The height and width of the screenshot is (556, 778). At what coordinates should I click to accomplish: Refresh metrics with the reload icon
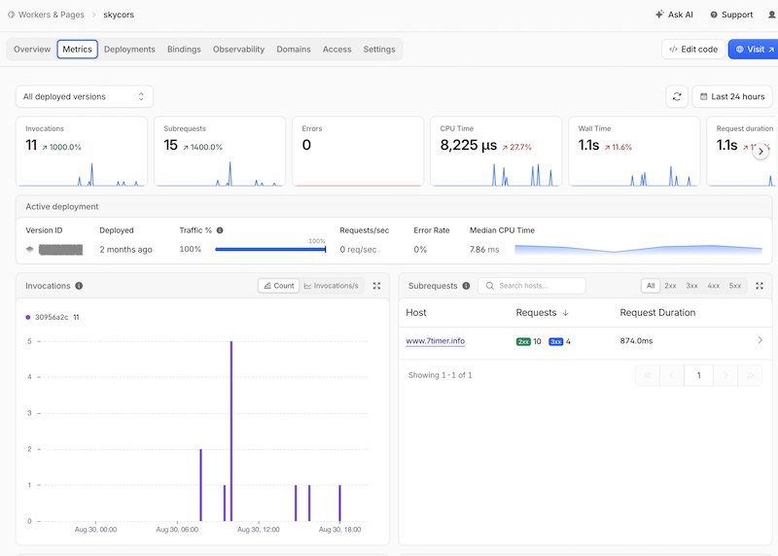click(x=677, y=97)
